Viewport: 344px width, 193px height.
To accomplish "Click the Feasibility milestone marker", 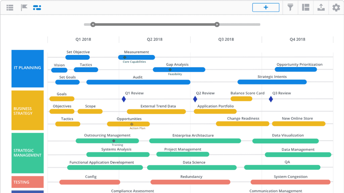I will click(x=170, y=70).
